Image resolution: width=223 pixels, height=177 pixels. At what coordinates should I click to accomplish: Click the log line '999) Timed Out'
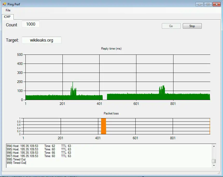tap(16, 163)
